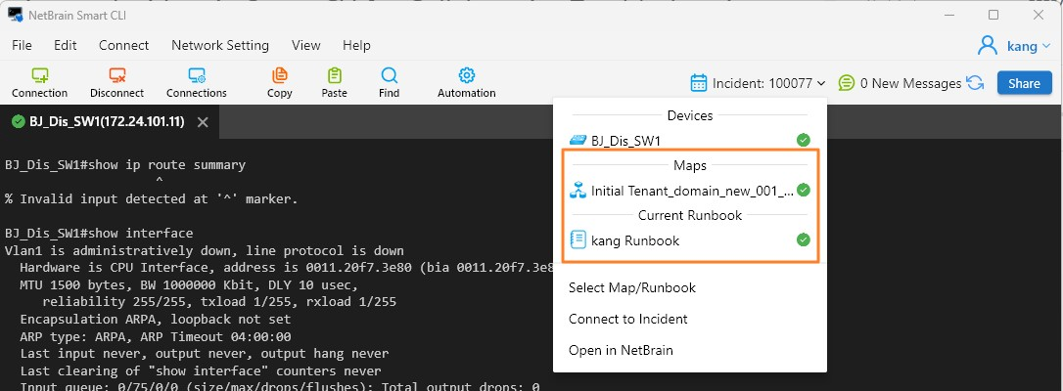Click the 'Encapsulation ARPA, loopback not set' line
The width and height of the screenshot is (1063, 391).
156,319
